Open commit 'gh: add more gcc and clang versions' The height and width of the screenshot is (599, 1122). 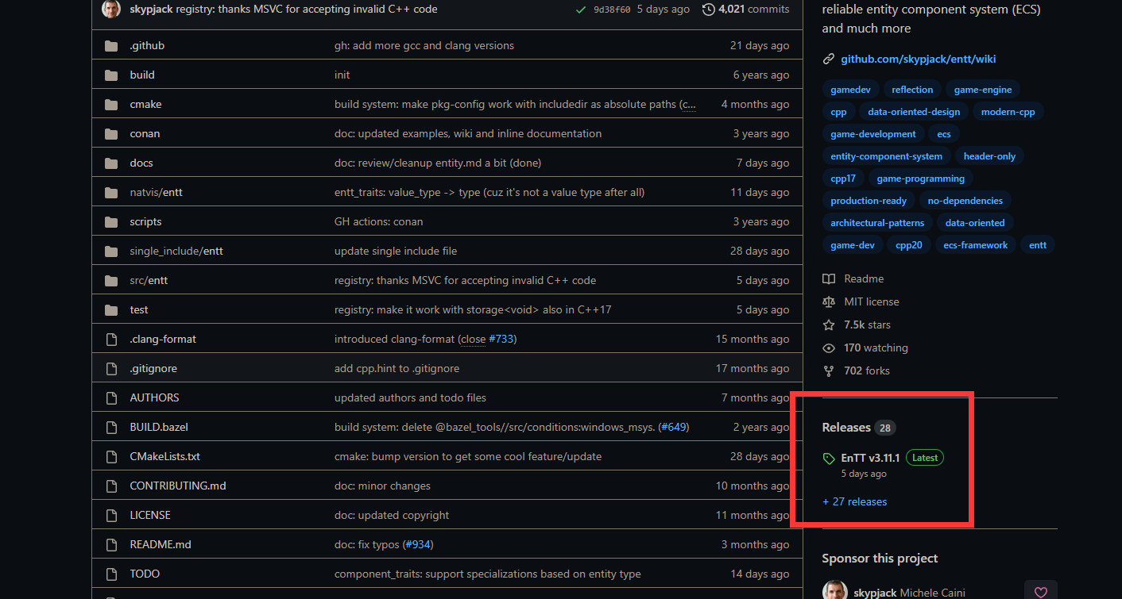[x=424, y=45]
